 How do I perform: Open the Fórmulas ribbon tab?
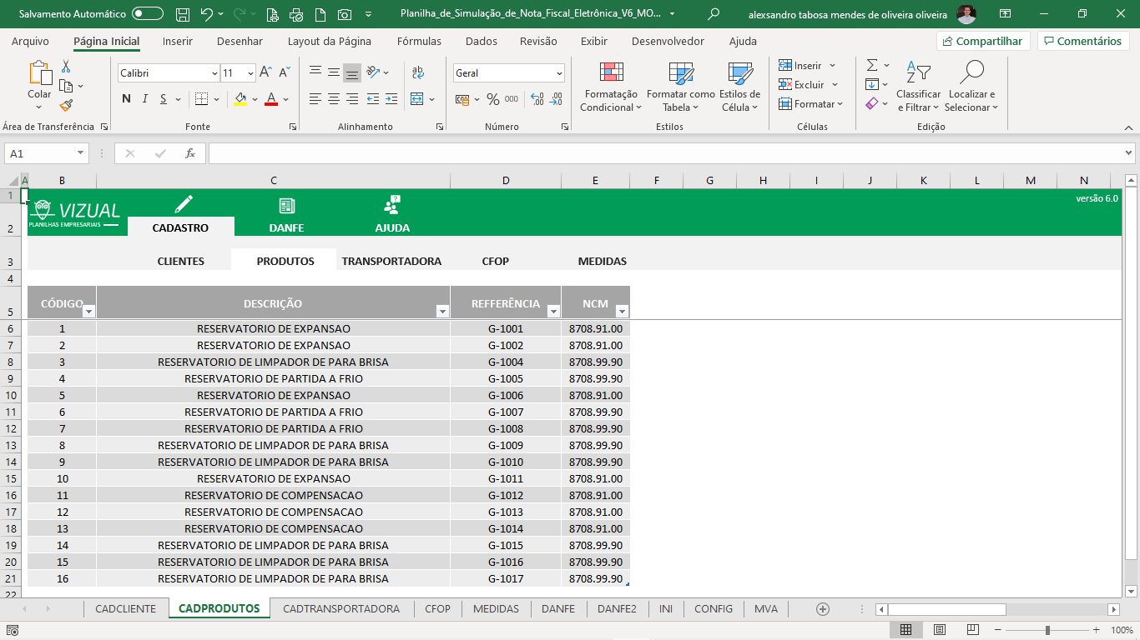pyautogui.click(x=419, y=41)
